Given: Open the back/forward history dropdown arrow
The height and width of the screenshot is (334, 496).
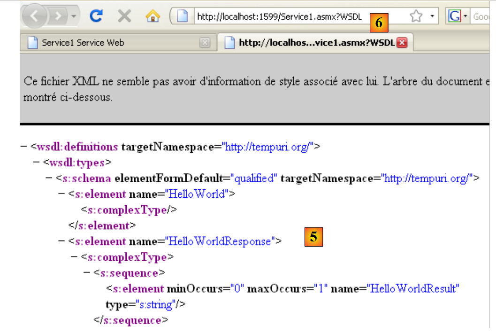Looking at the screenshot, I should click(x=74, y=17).
